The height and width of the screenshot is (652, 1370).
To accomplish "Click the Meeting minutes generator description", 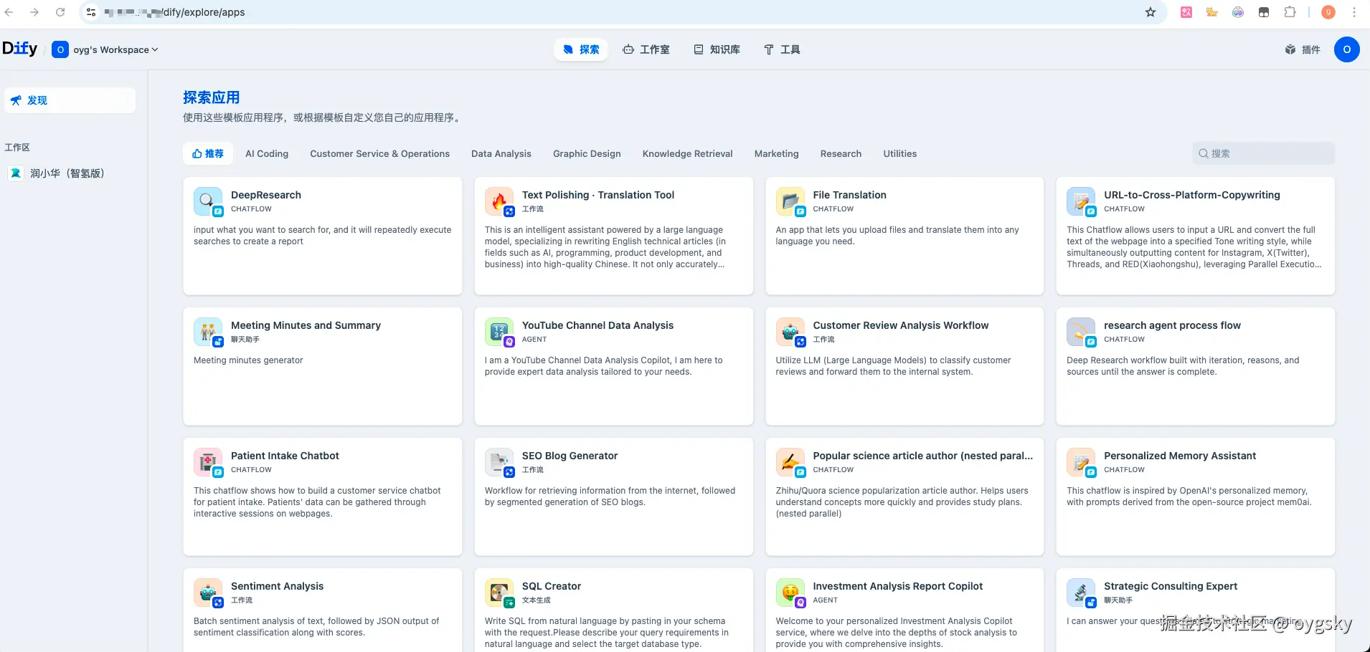I will click(248, 360).
